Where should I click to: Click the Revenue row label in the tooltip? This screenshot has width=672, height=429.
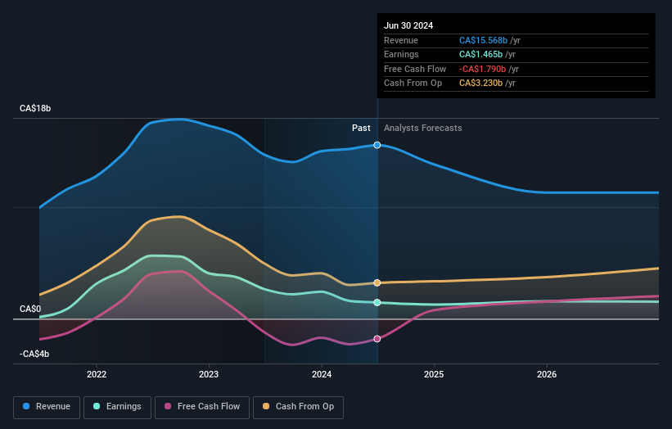[x=401, y=40]
